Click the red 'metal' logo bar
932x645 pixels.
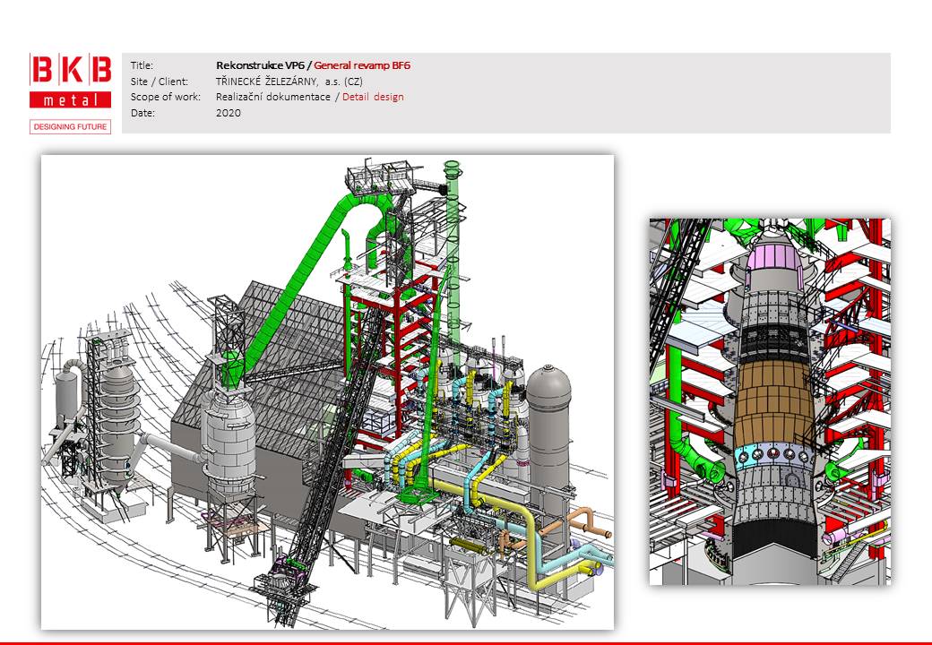[71, 100]
